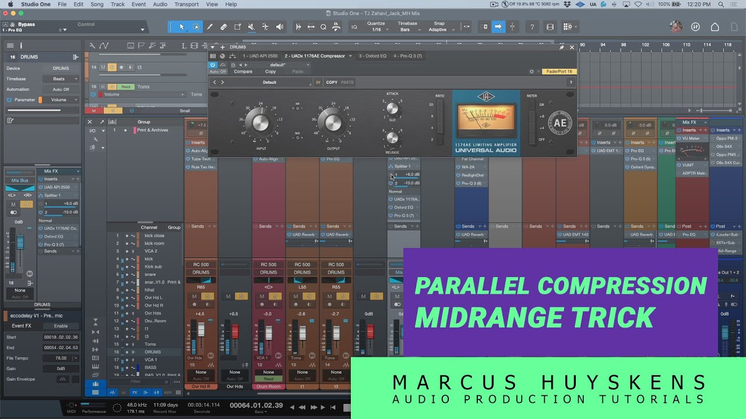This screenshot has width=746, height=419.
Task: Expand the Mix FX dropdown in inspector
Action: [x=78, y=171]
